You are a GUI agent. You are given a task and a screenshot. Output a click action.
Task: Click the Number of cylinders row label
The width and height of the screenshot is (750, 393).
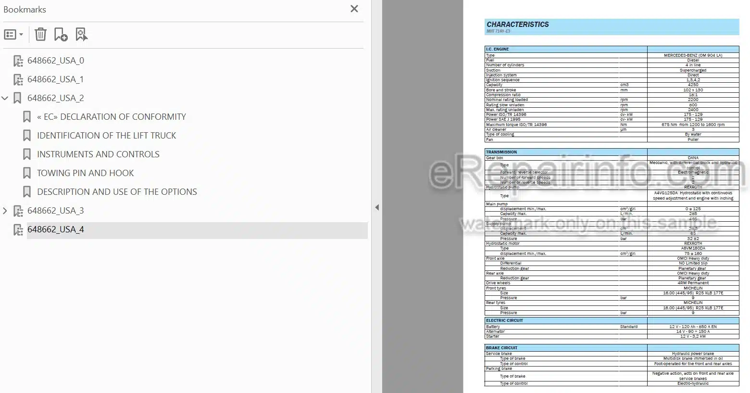tap(505, 65)
